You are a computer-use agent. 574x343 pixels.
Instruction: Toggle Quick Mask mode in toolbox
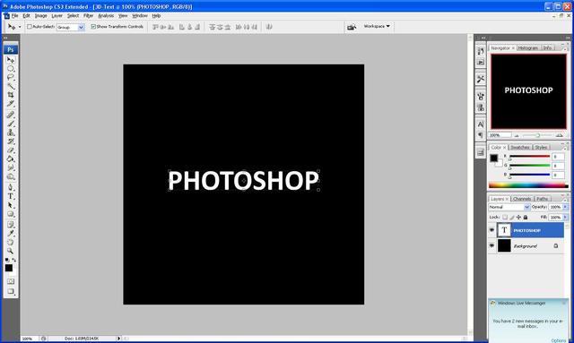tap(11, 281)
